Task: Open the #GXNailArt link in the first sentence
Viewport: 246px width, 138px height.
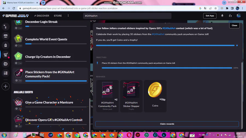Action: (x=169, y=28)
